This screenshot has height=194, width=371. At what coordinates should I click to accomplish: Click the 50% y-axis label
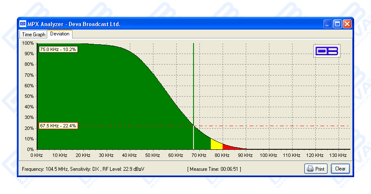click(28, 96)
